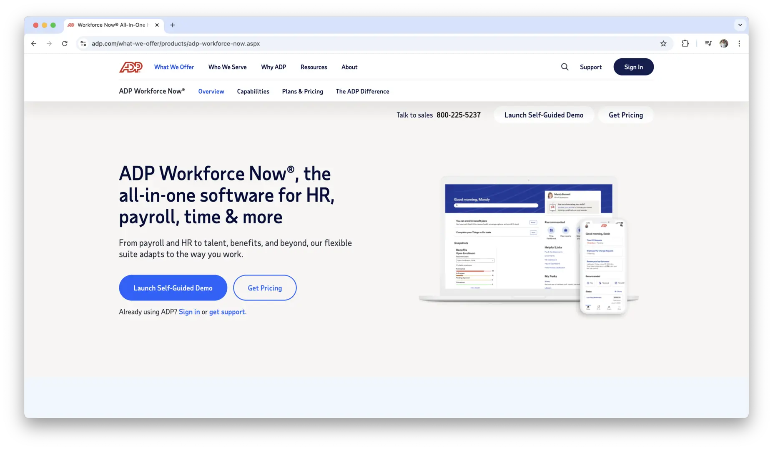Open the browser extensions puzzle icon
Viewport: 773px width, 450px height.
click(x=685, y=43)
